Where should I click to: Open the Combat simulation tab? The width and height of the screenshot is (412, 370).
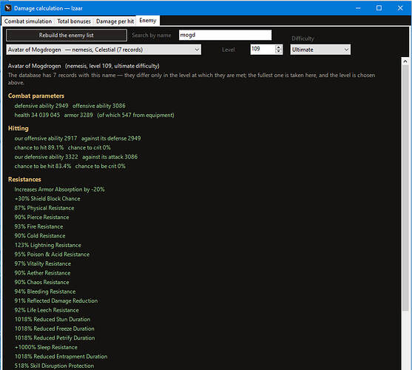28,21
